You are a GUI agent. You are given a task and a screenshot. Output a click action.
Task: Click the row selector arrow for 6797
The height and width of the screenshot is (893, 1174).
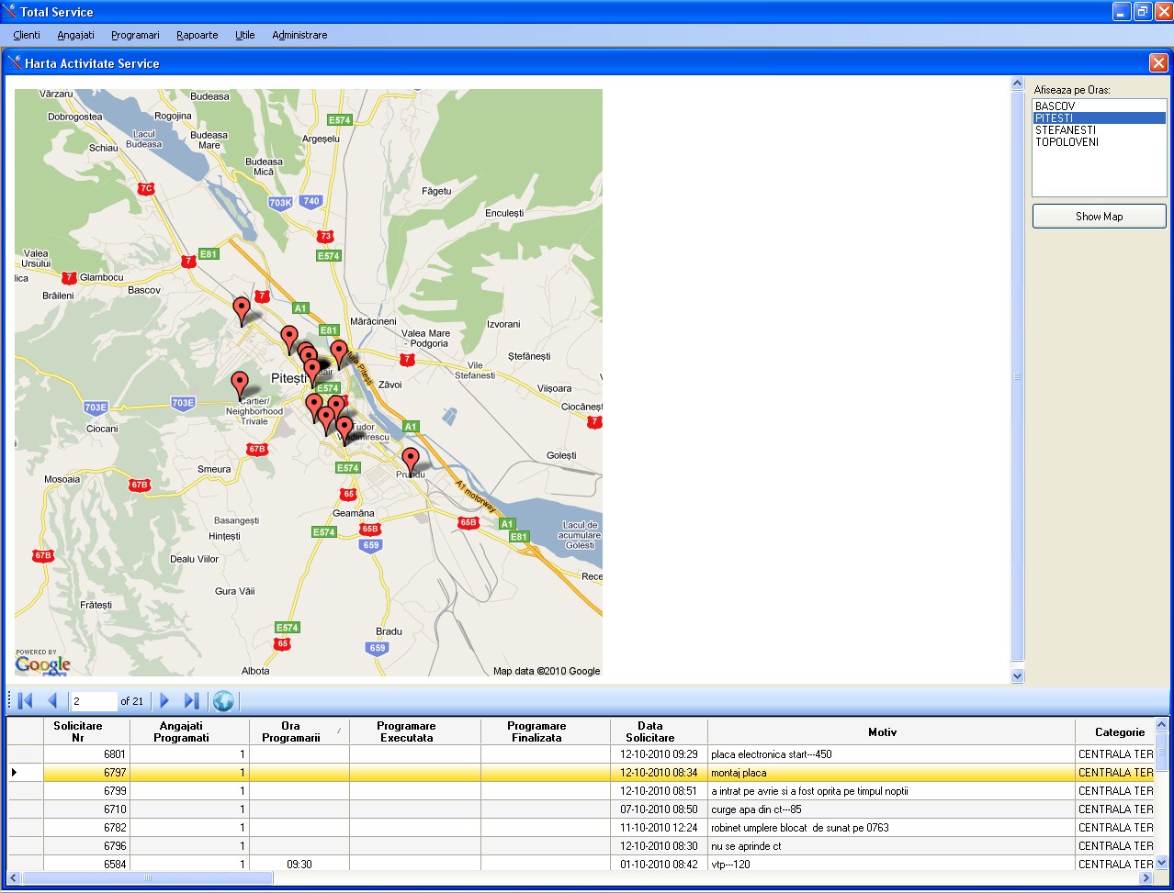pyautogui.click(x=26, y=773)
